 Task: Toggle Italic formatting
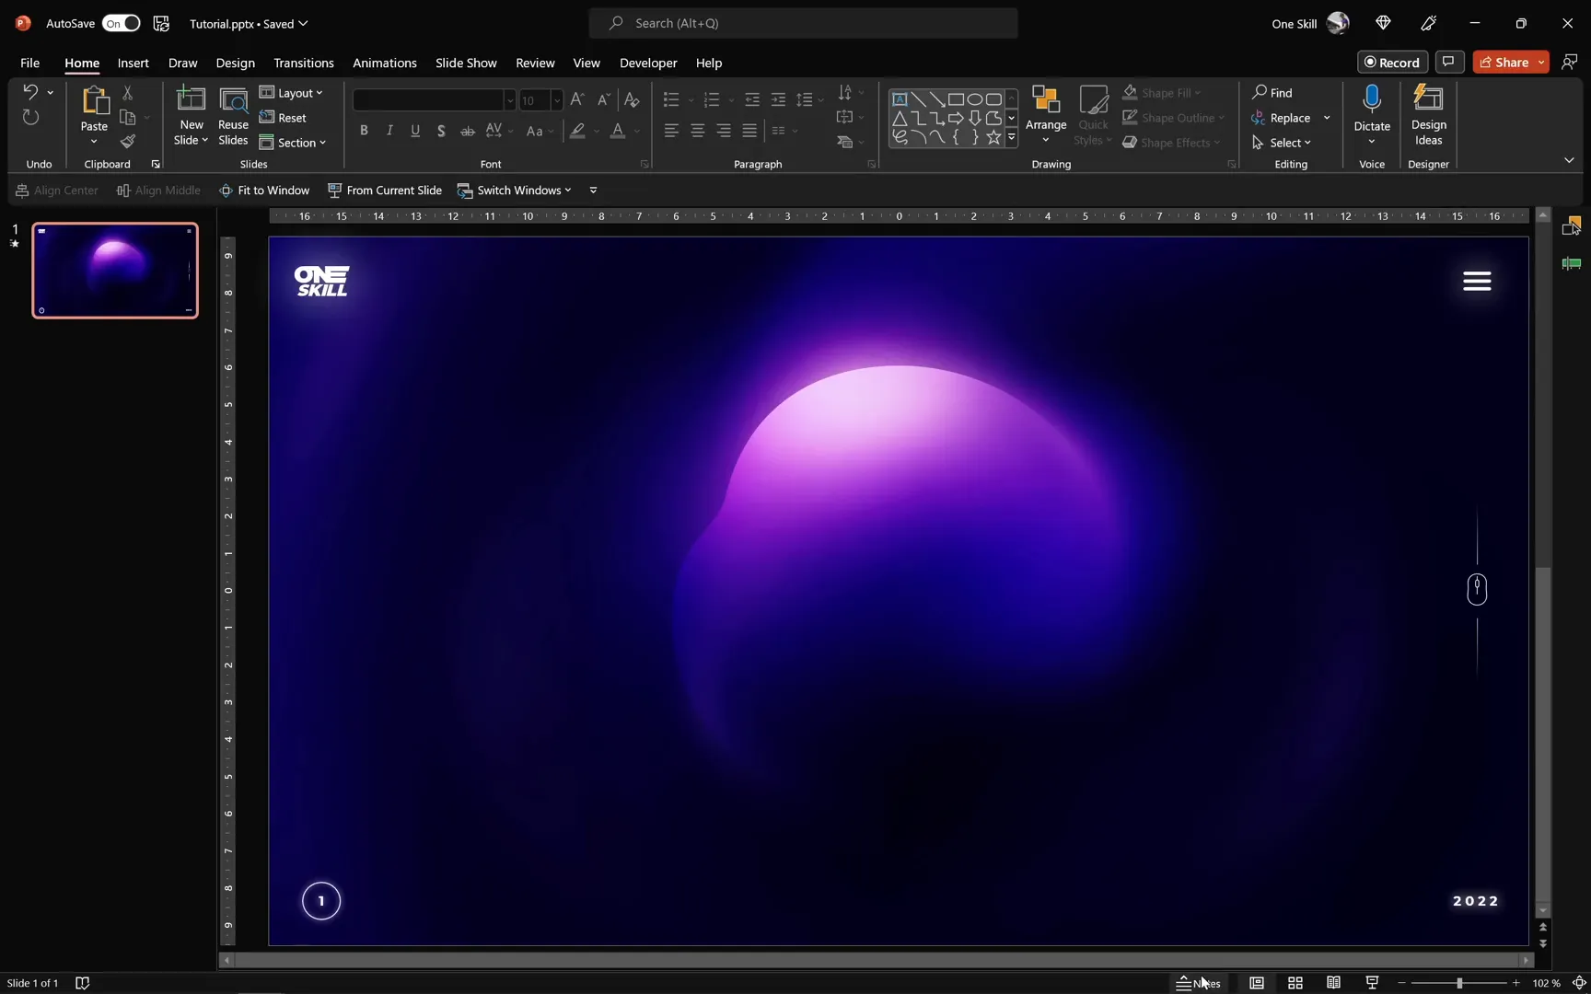[389, 131]
